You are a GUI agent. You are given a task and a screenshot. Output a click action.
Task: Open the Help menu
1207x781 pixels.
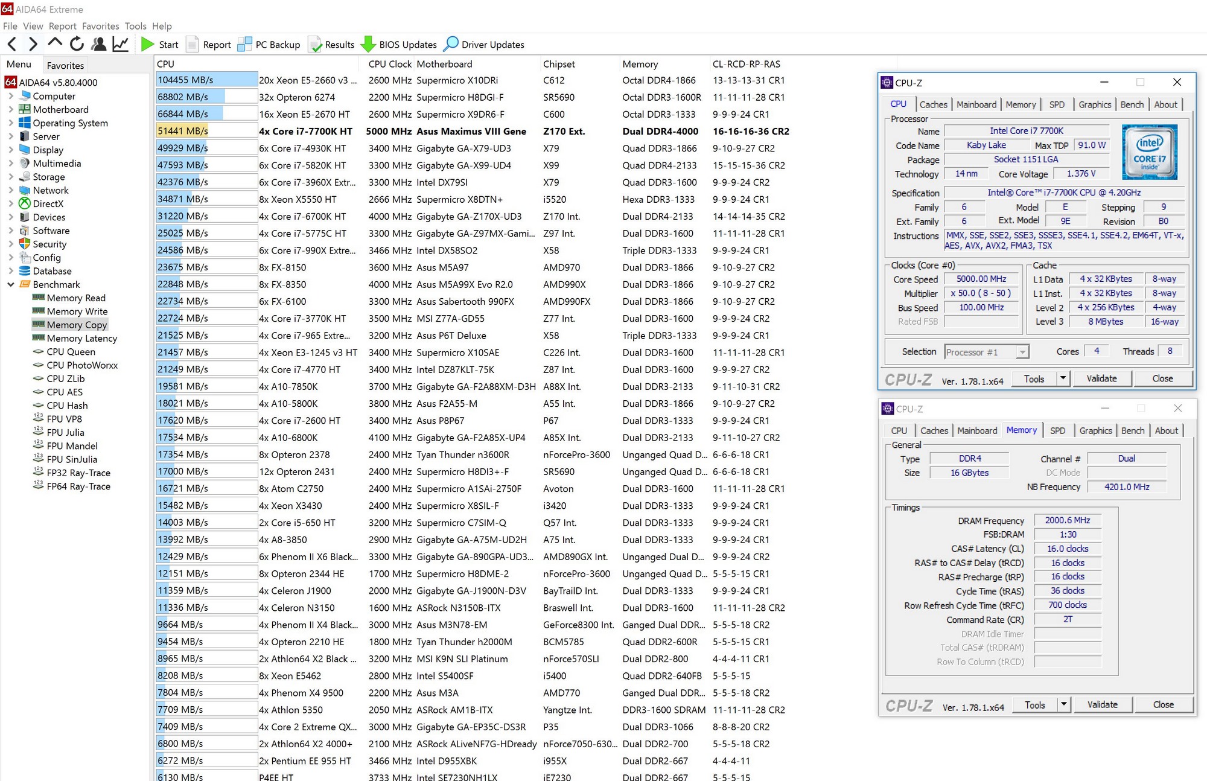click(x=162, y=26)
